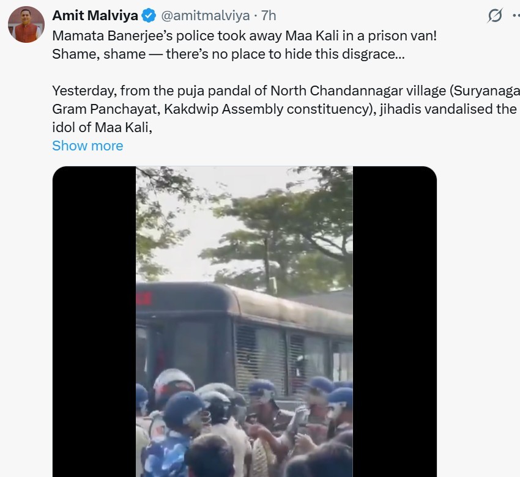Expand the tweet with Show more
Image resolution: width=520 pixels, height=477 pixels.
(x=87, y=146)
